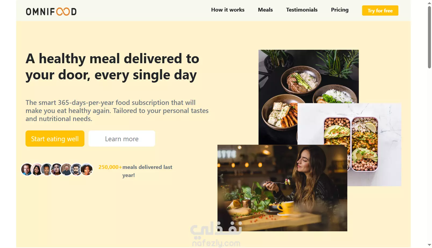Image resolution: width=432 pixels, height=248 pixels.
Task: Click the scrollbar up arrow
Action: pos(429,3)
